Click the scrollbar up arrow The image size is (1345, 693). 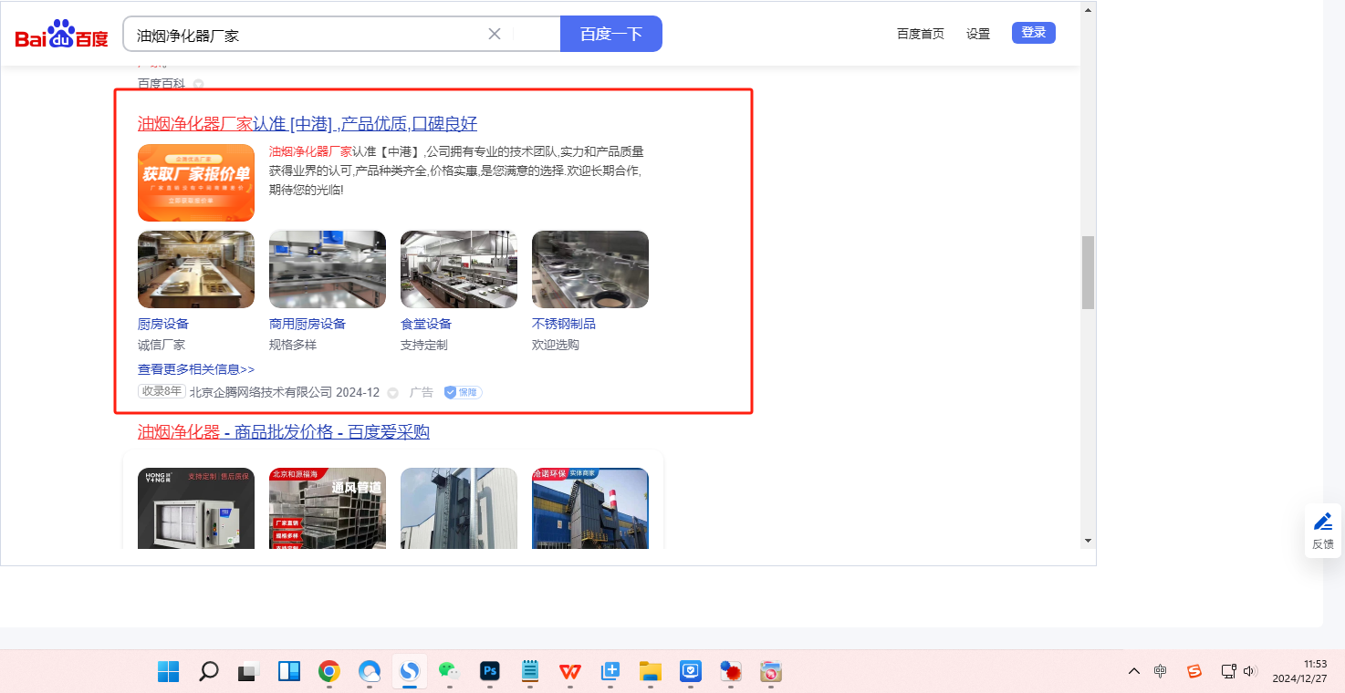(1088, 10)
